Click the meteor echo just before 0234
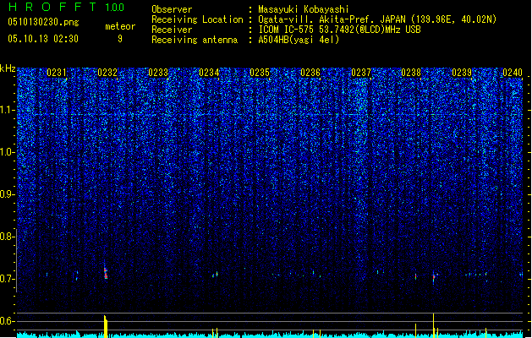This screenshot has height=338, width=532. tap(216, 275)
